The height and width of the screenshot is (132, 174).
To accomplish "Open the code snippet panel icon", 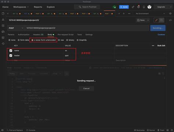I will point(170,20).
